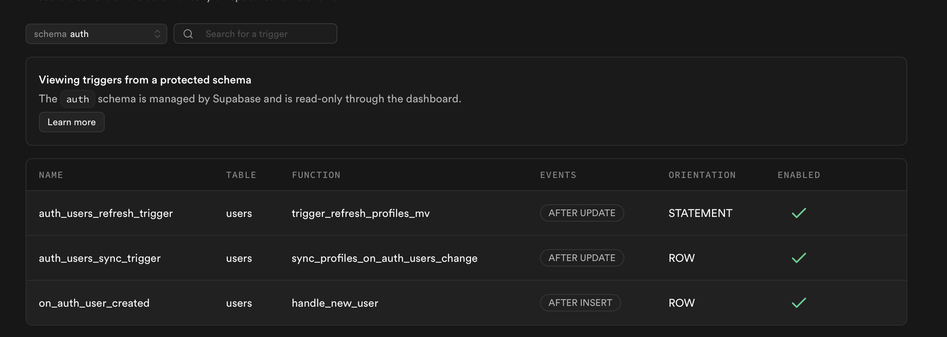
Task: Click the NAME column header
Action: [x=51, y=175]
